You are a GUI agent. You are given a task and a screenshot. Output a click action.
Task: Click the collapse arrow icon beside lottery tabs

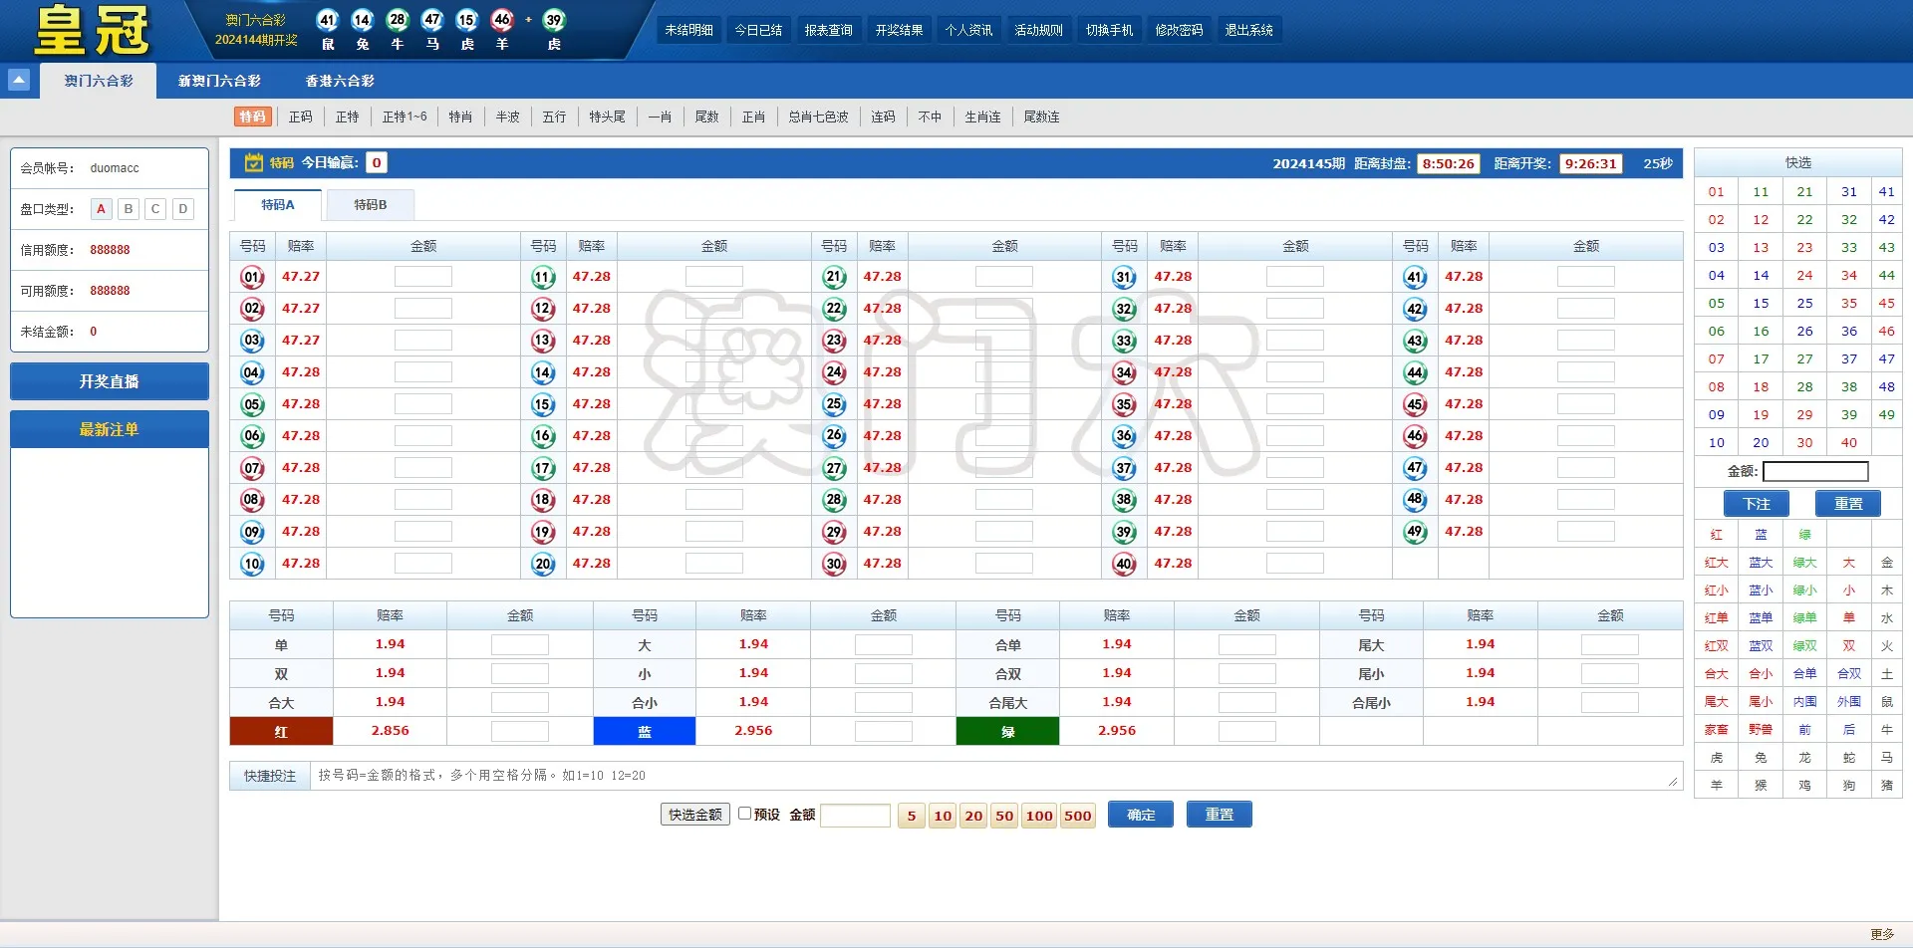coord(19,80)
